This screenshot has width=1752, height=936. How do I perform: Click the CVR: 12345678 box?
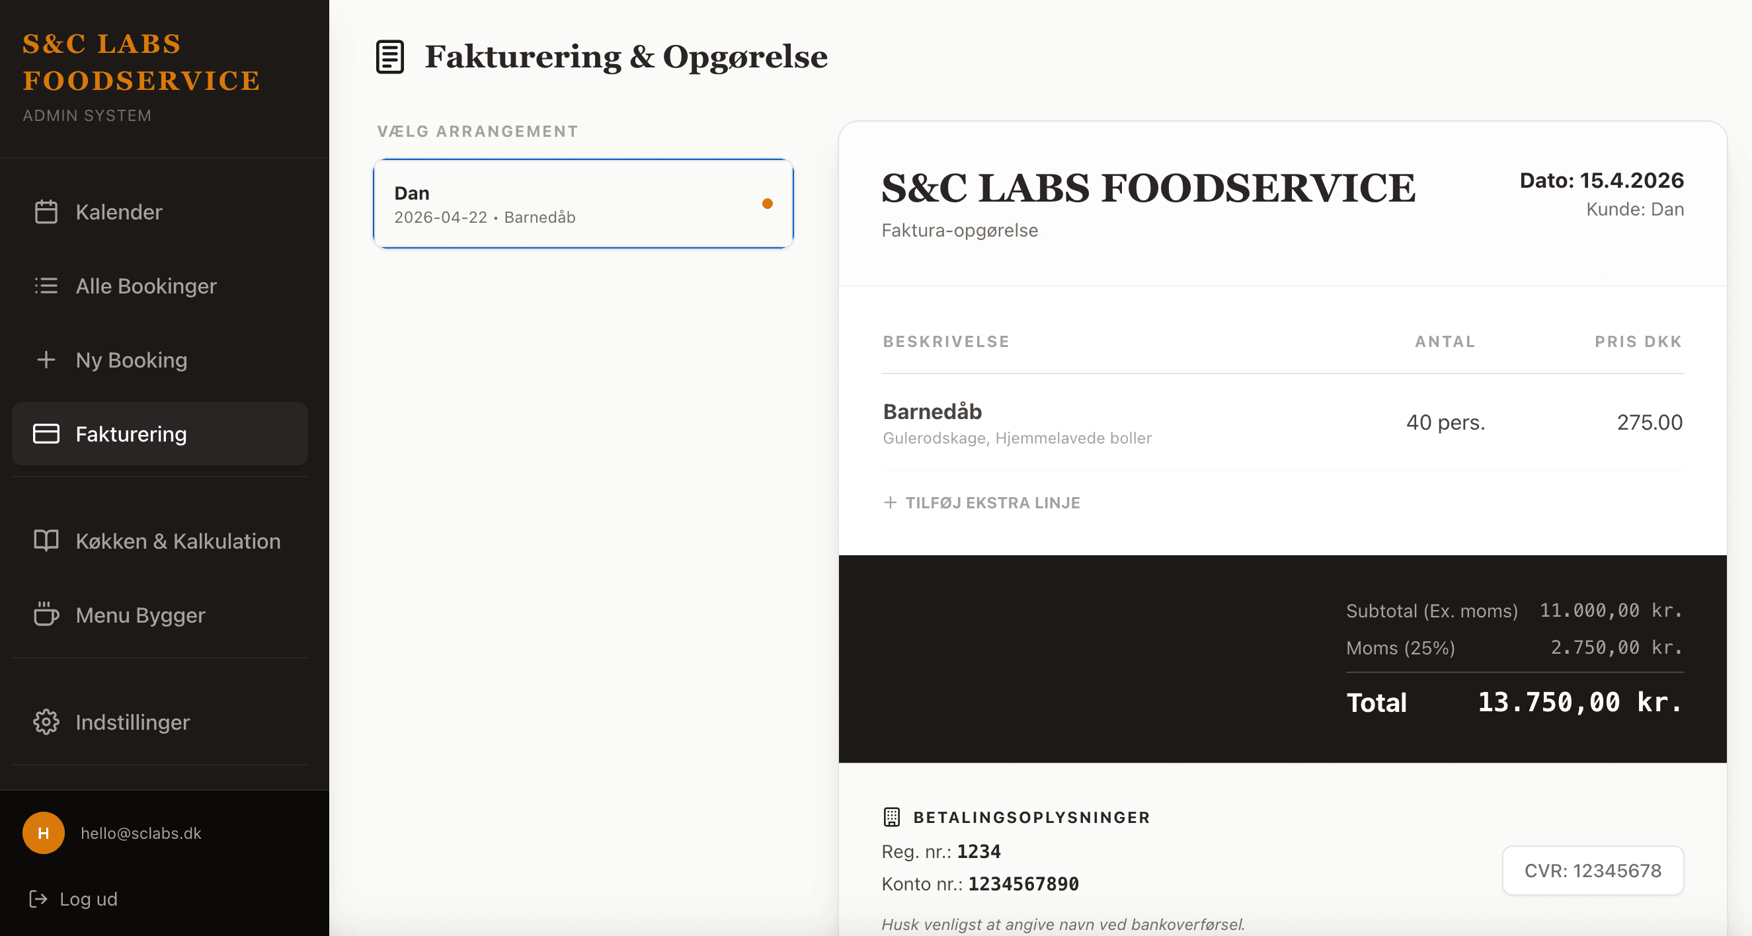tap(1593, 870)
